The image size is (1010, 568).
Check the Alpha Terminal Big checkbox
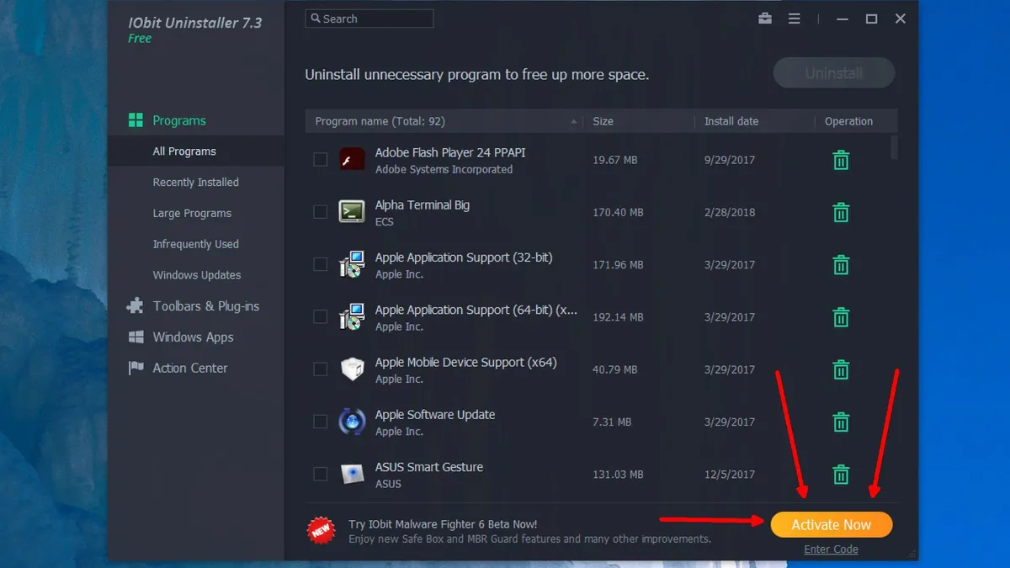pos(320,211)
